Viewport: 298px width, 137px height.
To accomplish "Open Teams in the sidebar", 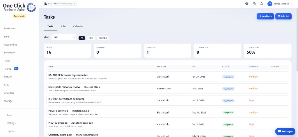I will pyautogui.click(x=8, y=69).
